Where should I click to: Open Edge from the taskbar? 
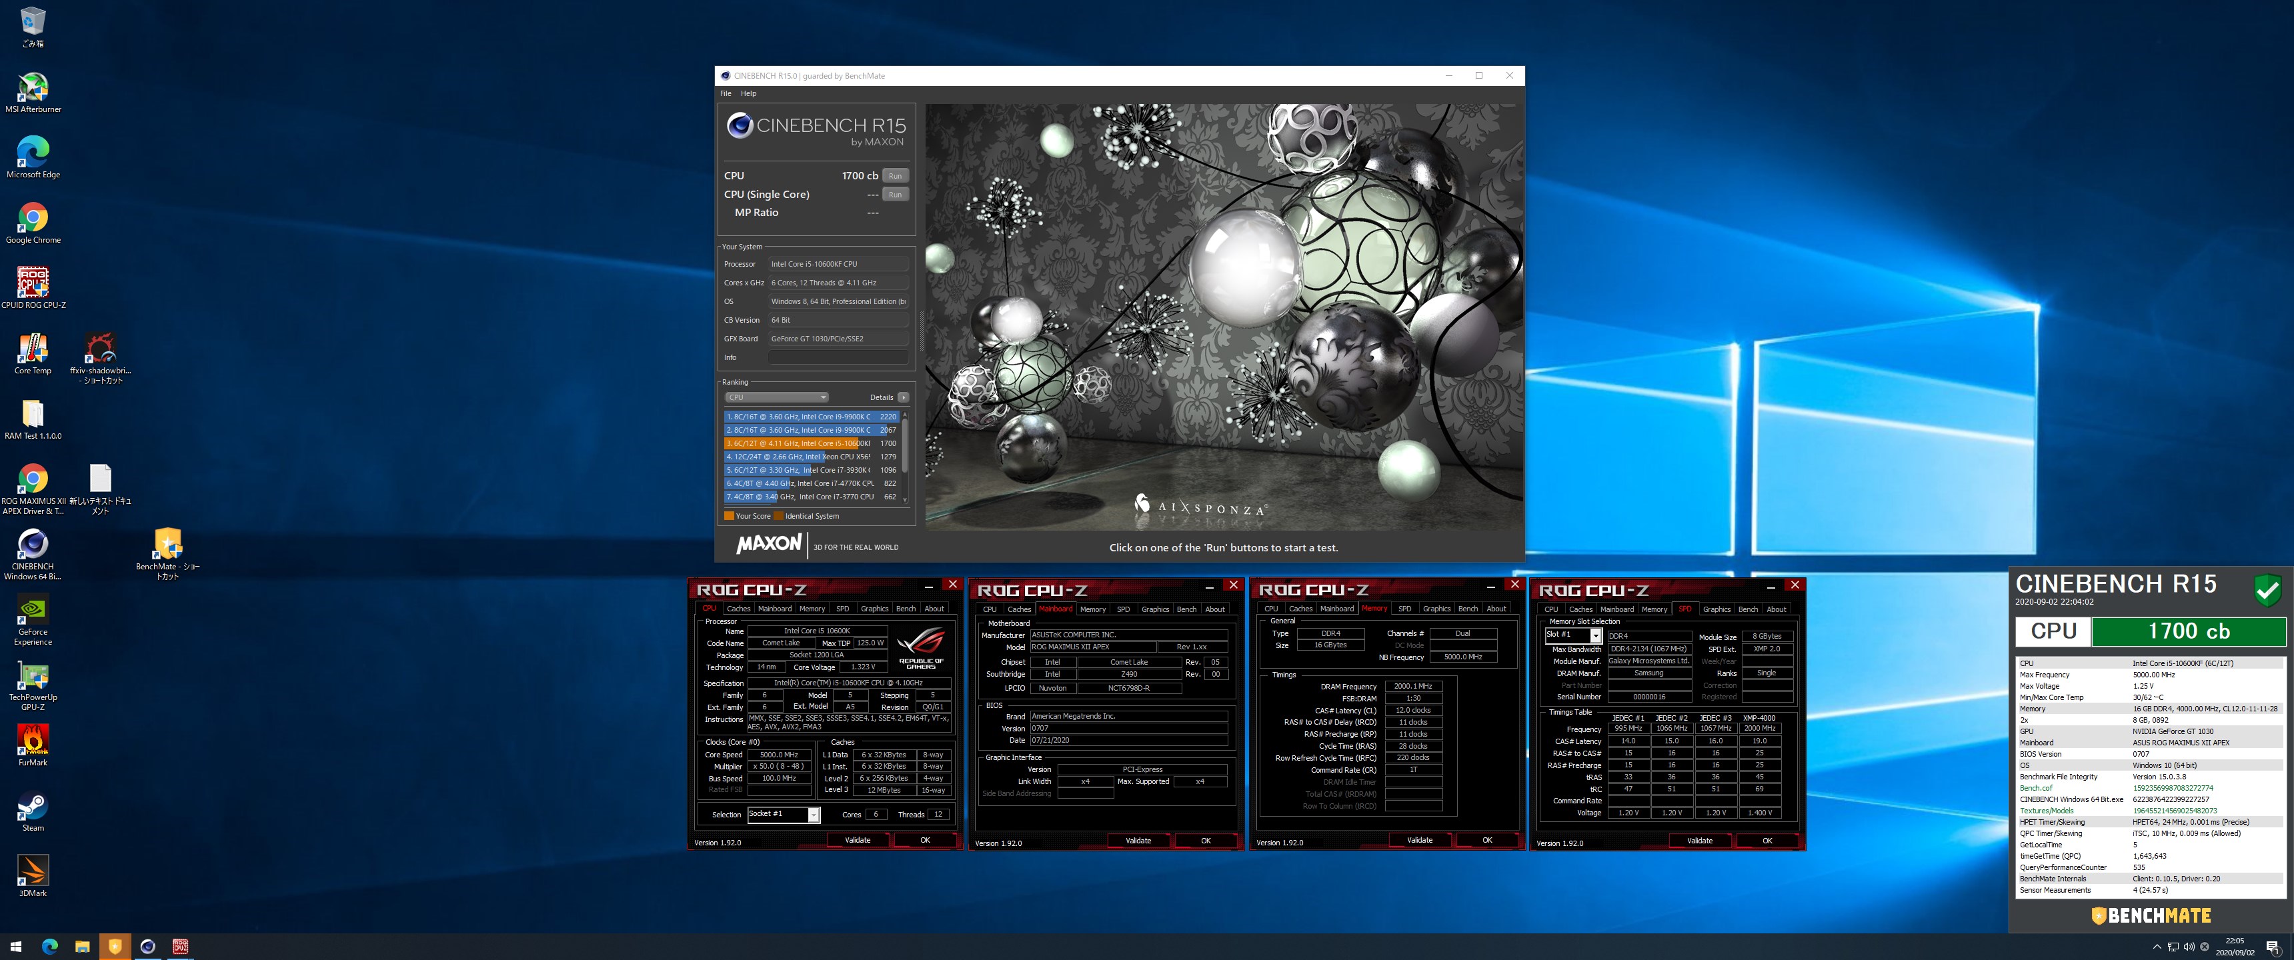[49, 946]
